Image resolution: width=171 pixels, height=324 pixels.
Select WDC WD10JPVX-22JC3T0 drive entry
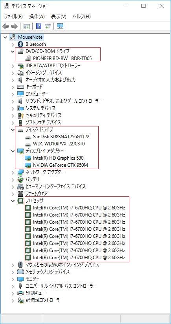point(59,143)
